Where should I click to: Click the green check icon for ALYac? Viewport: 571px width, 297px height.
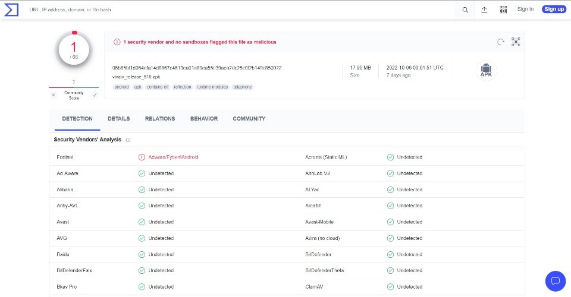pyautogui.click(x=390, y=189)
